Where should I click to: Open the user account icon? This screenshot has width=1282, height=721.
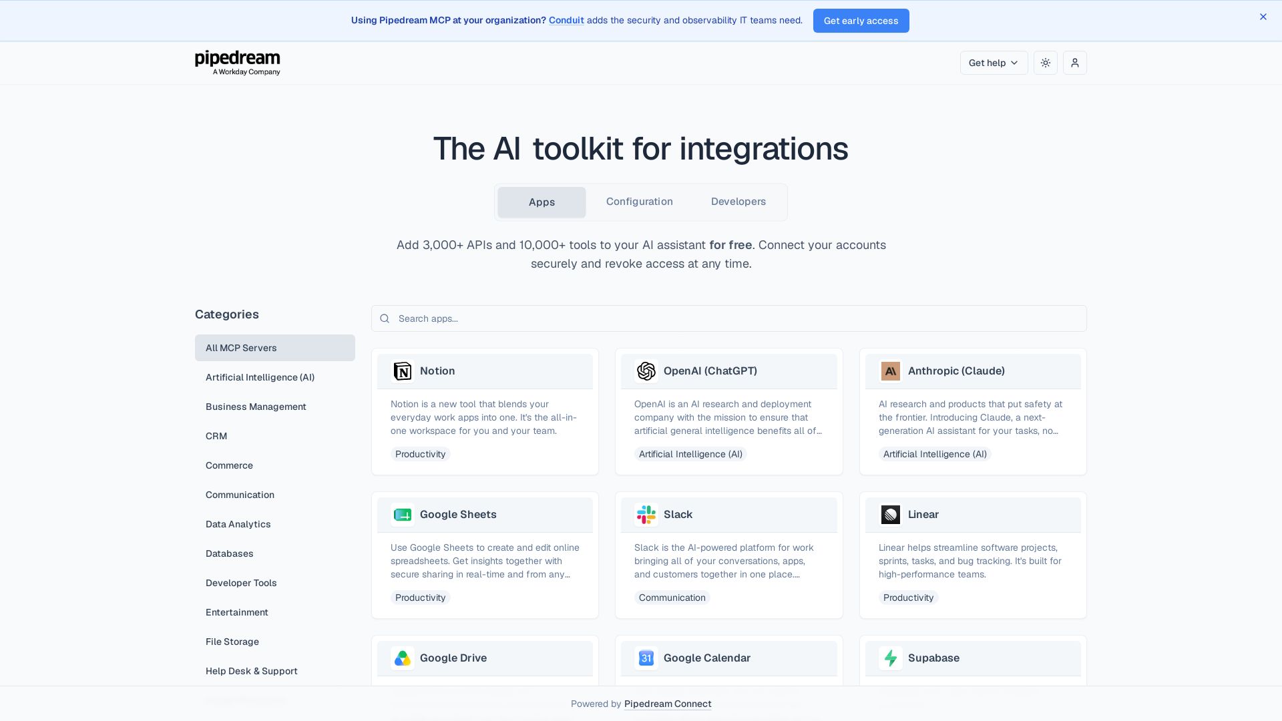[x=1075, y=63]
